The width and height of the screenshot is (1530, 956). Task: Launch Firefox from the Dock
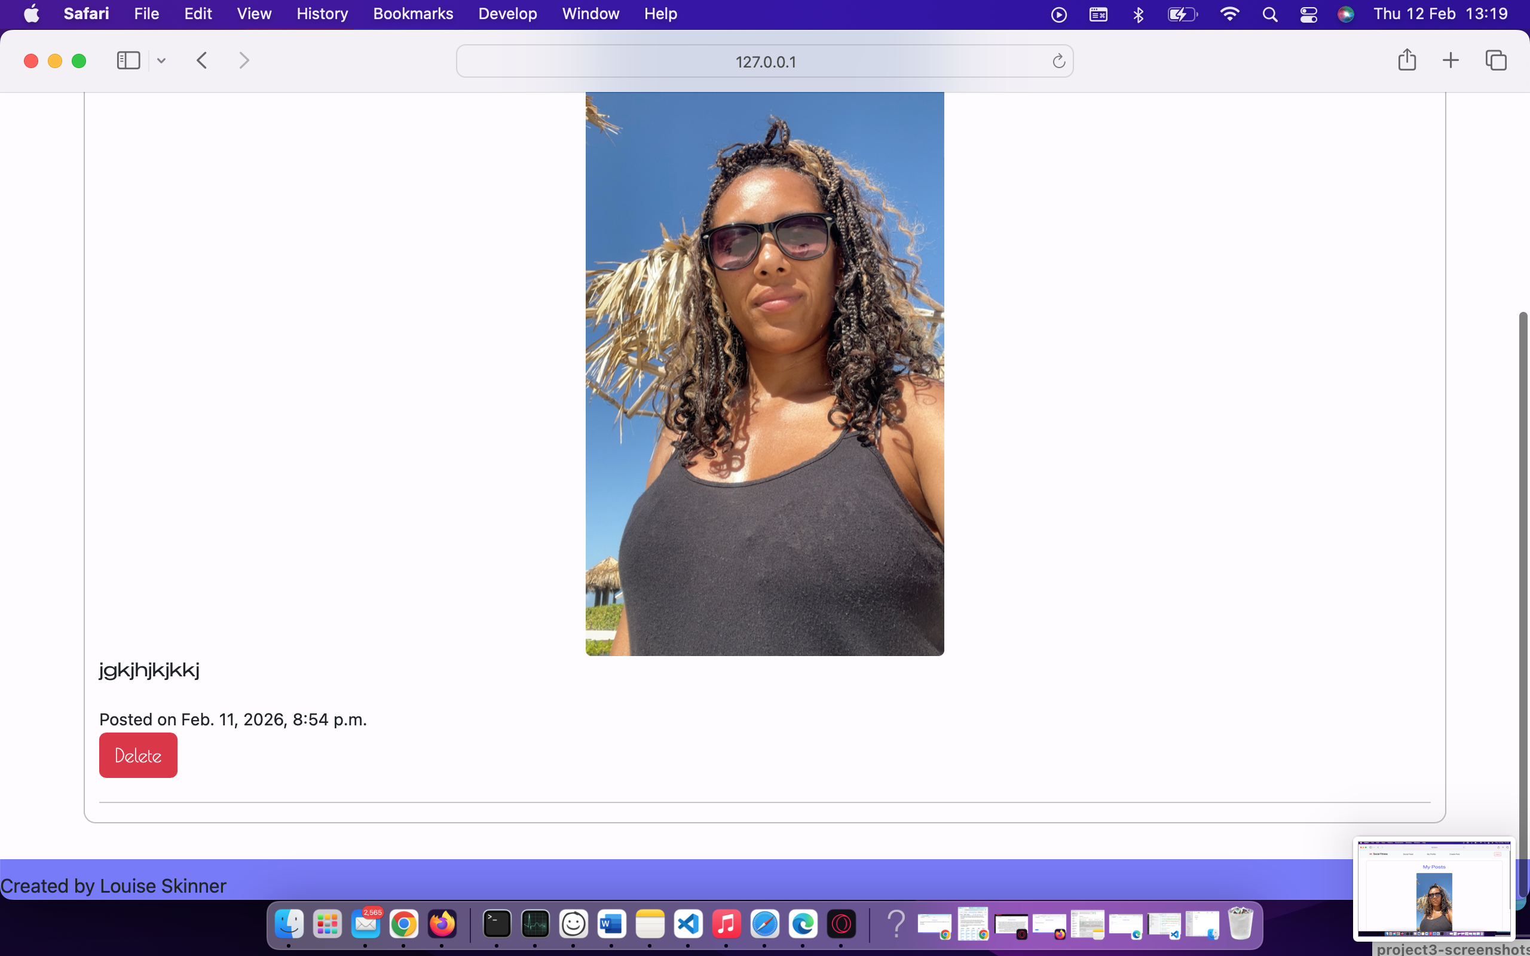[x=443, y=924]
